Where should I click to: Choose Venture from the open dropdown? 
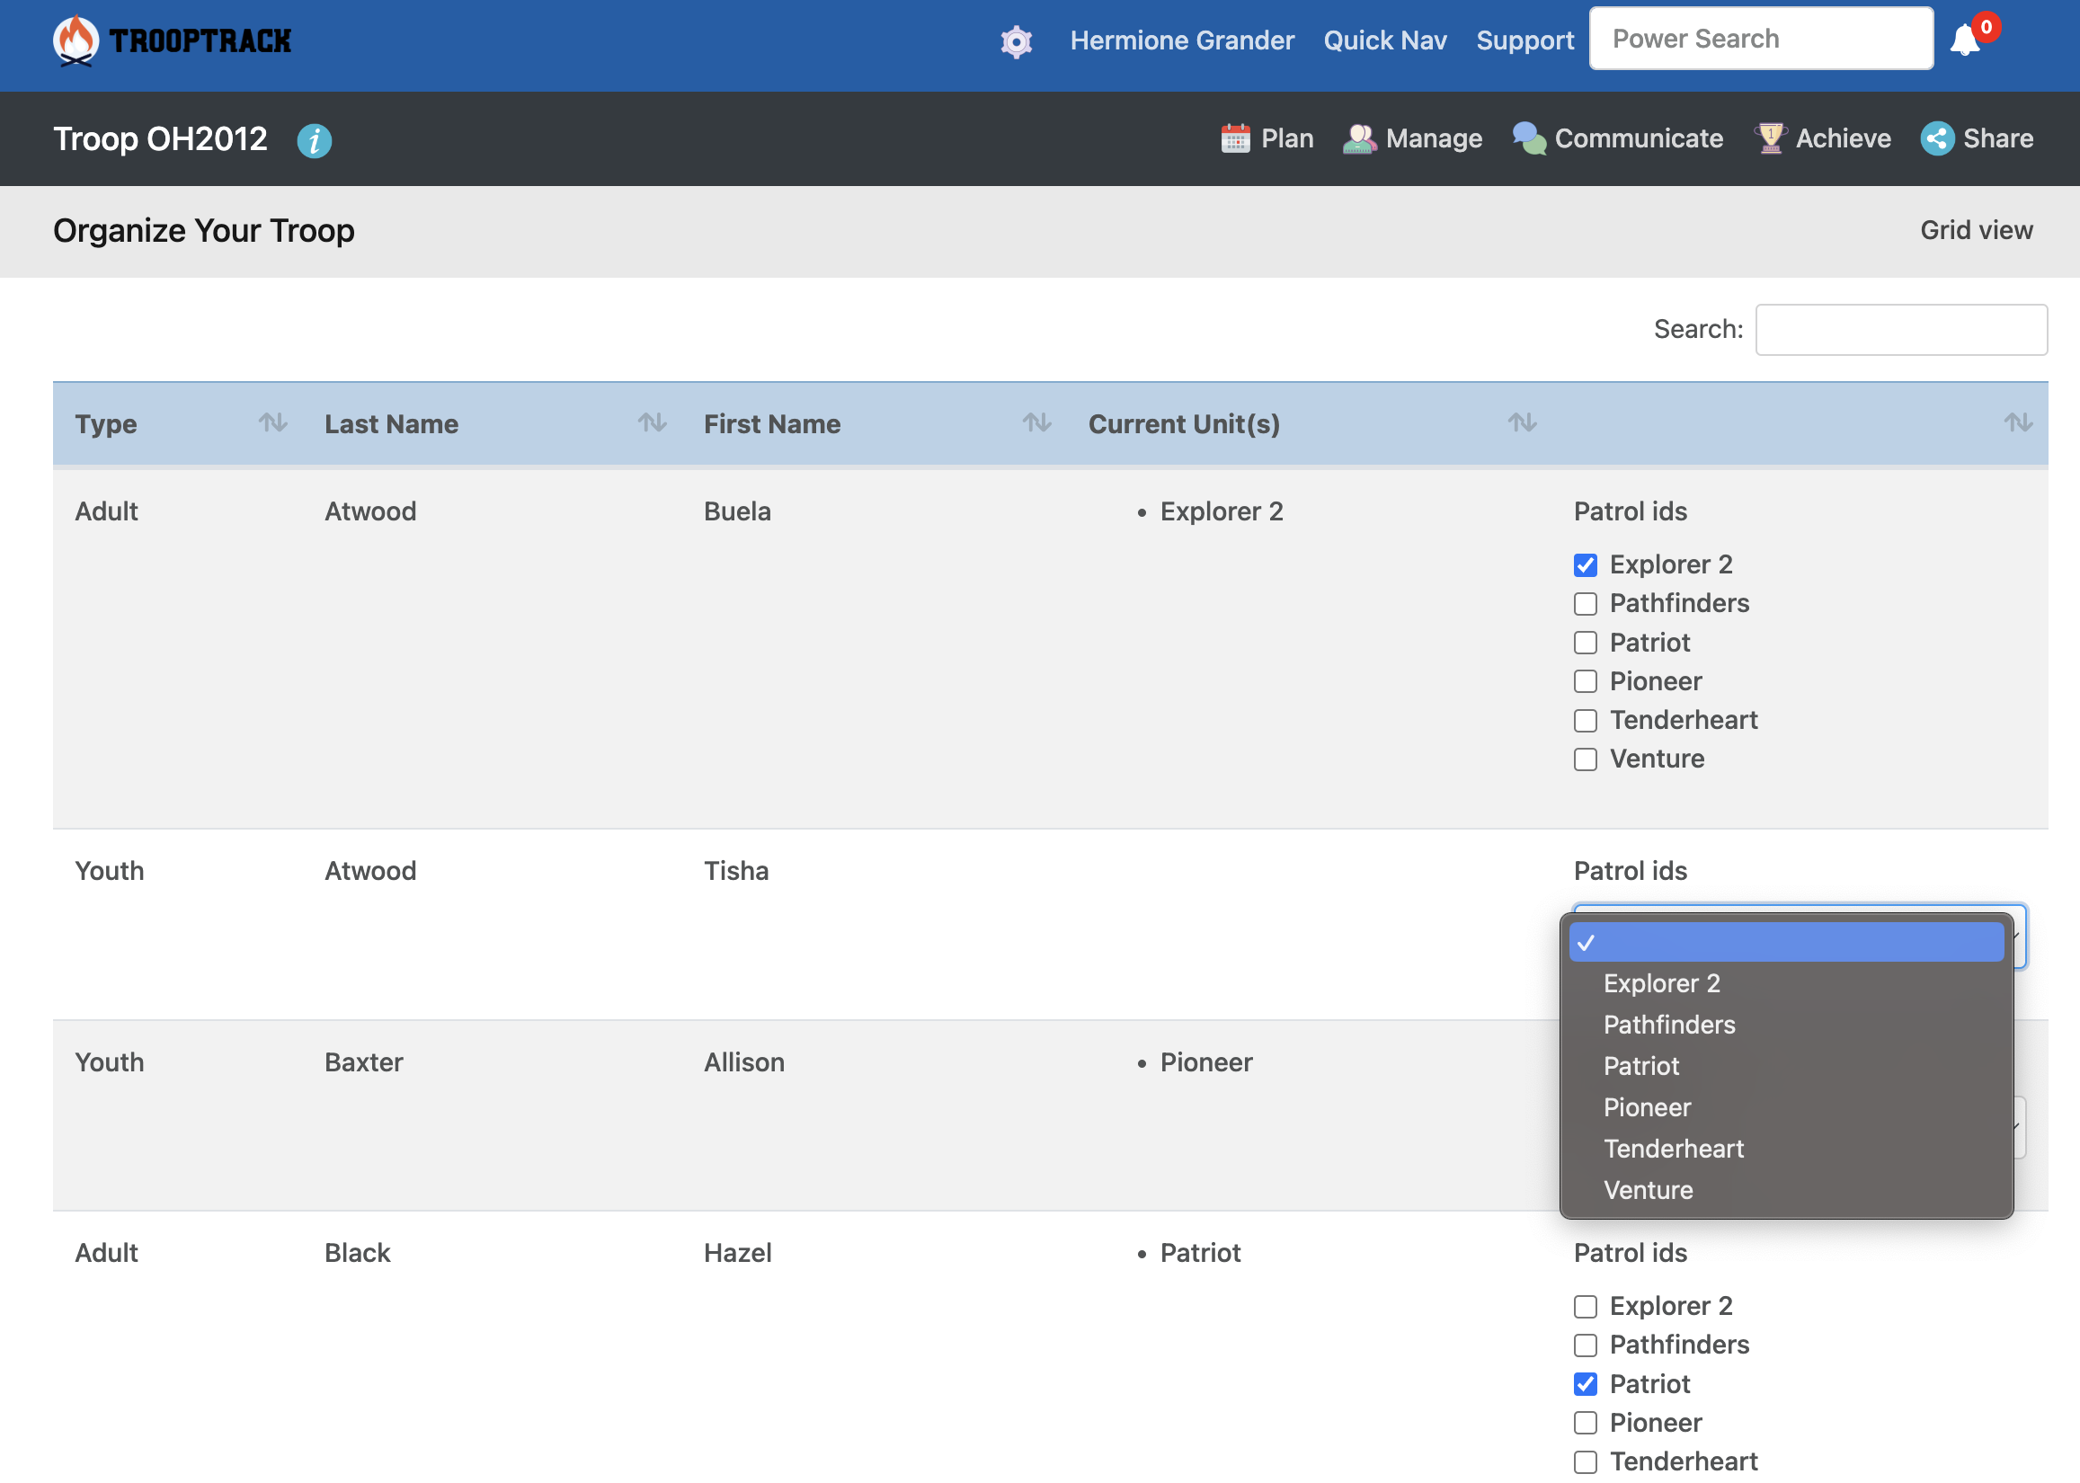[1648, 1190]
